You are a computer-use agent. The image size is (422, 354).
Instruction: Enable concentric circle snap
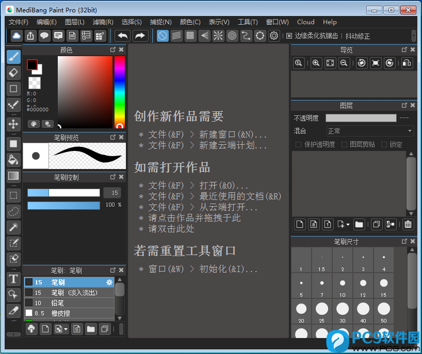click(232, 36)
